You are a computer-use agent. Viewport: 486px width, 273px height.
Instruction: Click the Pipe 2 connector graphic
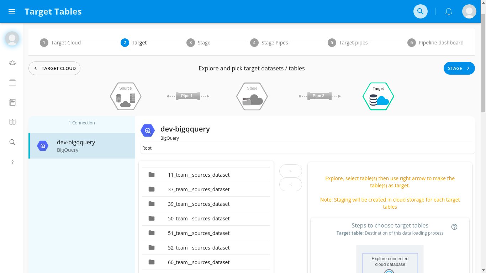click(320, 96)
